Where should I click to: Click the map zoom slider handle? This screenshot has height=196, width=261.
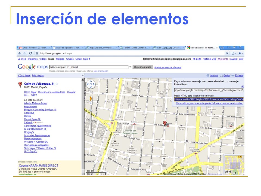(x=91, y=110)
